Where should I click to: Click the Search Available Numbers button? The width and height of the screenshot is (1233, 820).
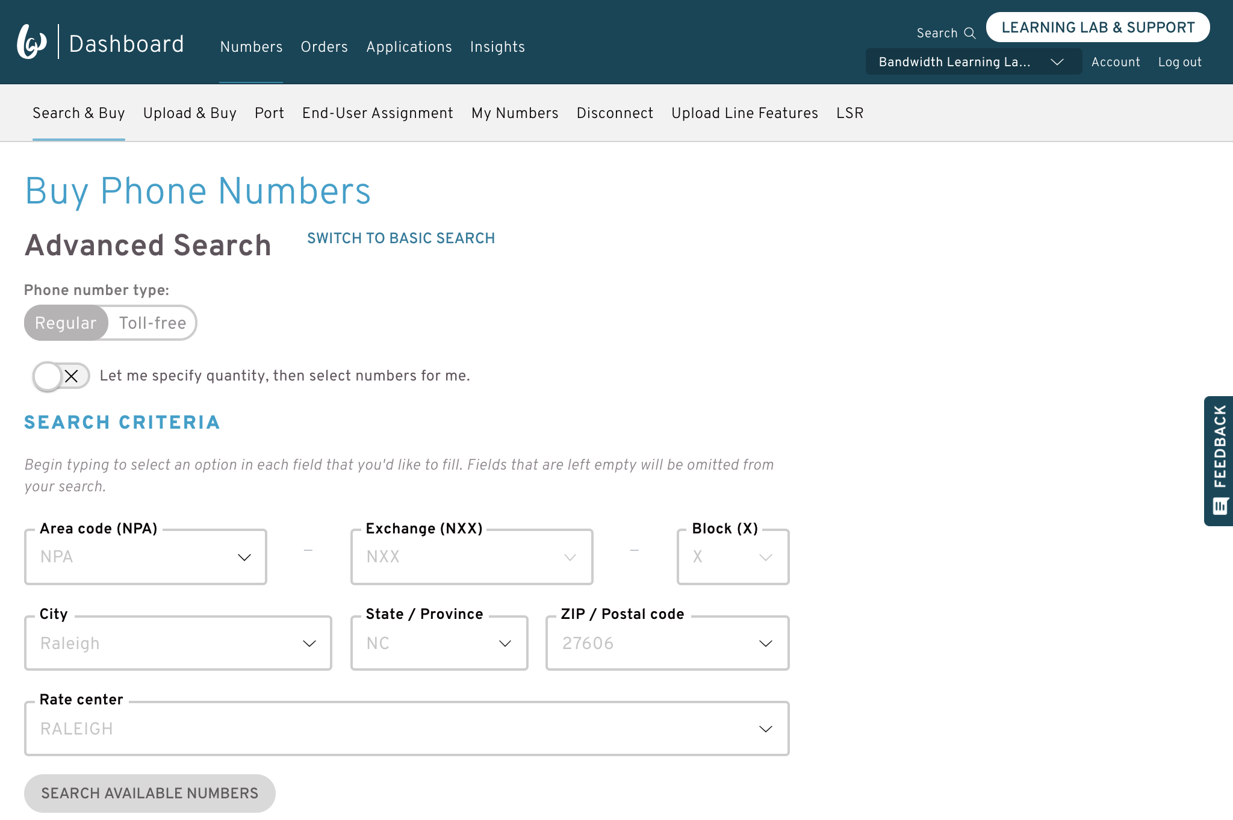coord(150,794)
